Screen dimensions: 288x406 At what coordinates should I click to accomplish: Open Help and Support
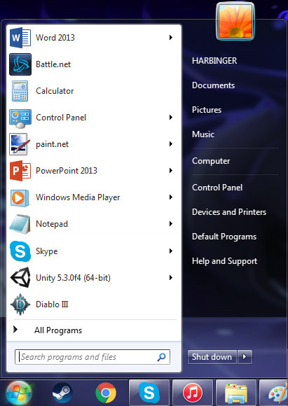point(224,261)
